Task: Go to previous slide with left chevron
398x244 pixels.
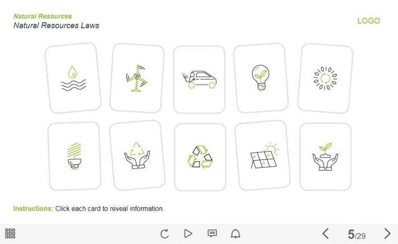Action: coord(326,233)
